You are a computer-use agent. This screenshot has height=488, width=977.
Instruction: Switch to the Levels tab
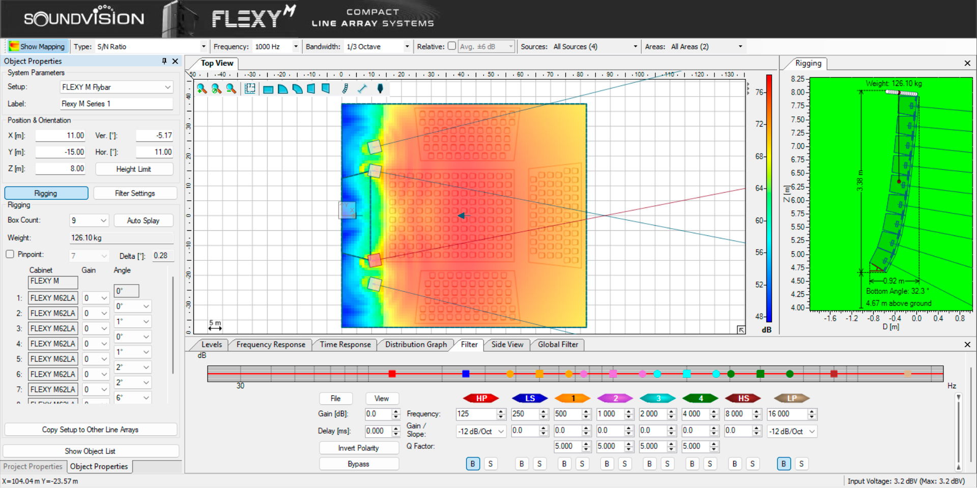tap(211, 344)
